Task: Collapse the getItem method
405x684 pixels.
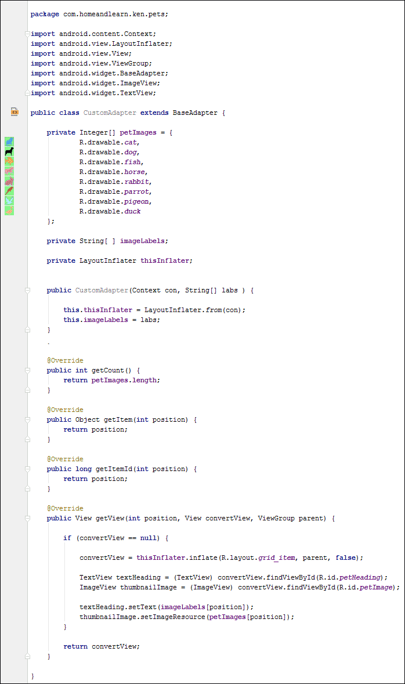Action: pyautogui.click(x=27, y=419)
